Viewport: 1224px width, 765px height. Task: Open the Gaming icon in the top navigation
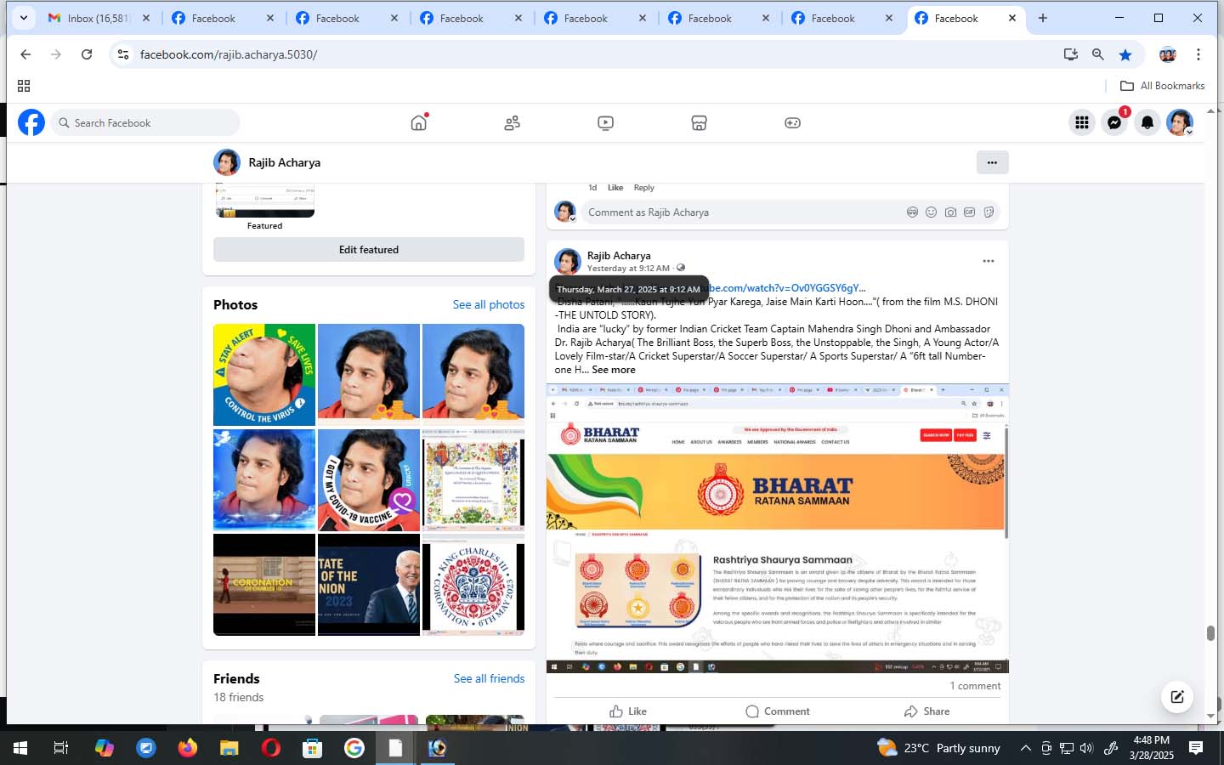792,123
